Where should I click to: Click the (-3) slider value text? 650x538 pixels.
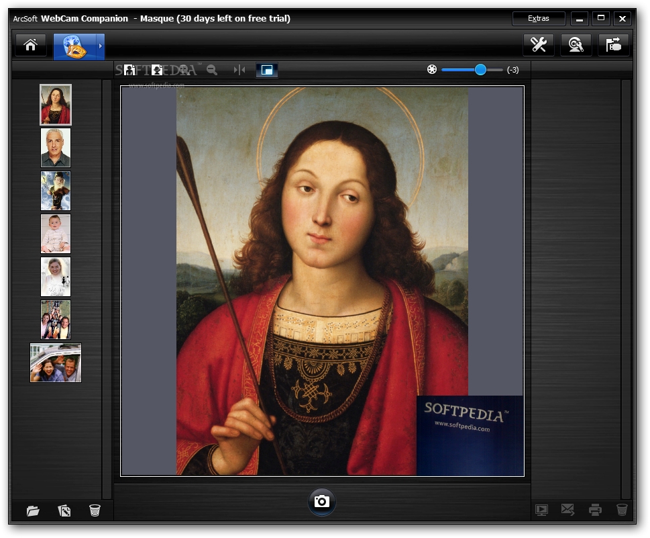[x=512, y=70]
